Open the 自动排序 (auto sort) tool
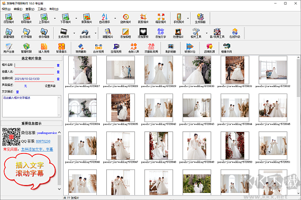The width and height of the screenshot is (301, 200). pos(104,19)
